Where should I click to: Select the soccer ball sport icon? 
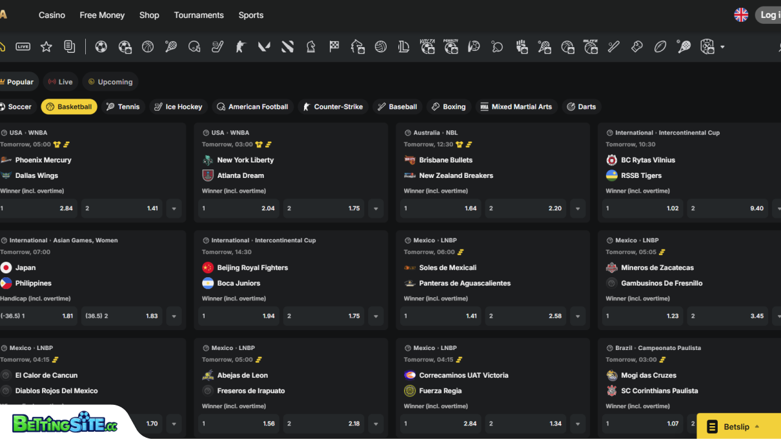(101, 46)
